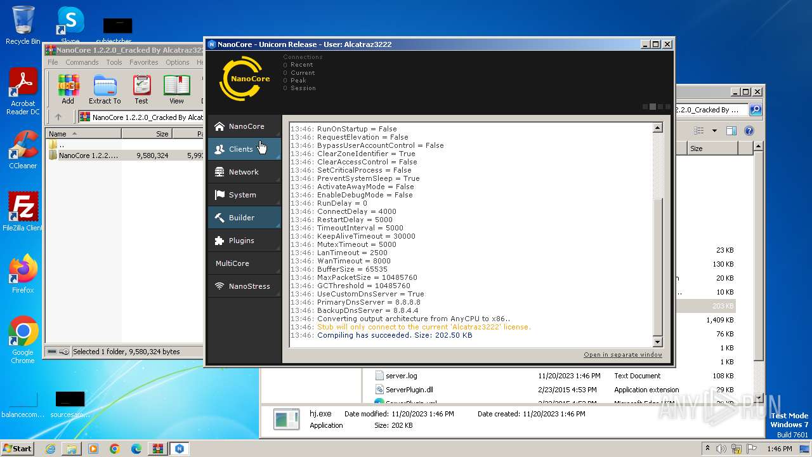Screen dimensions: 812x457
Task: Open Recycle Bin on desktop
Action: [23, 25]
